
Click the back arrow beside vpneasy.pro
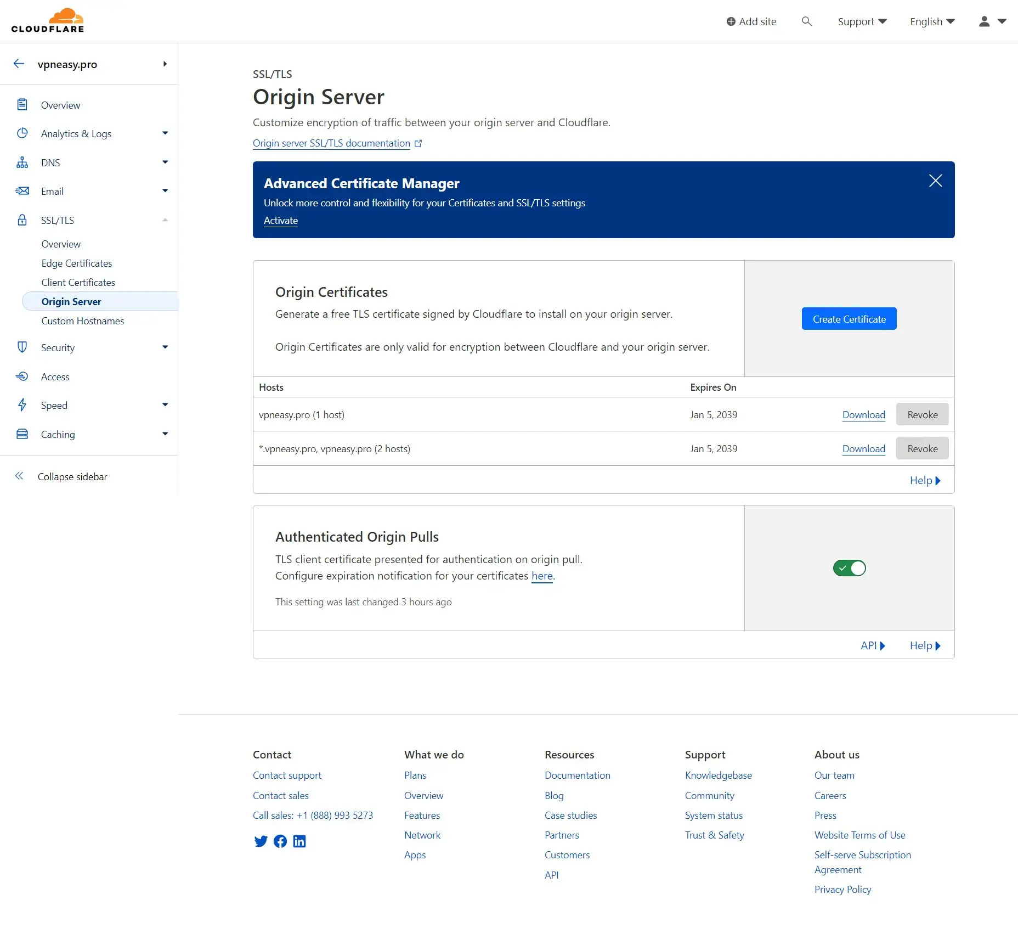click(19, 64)
